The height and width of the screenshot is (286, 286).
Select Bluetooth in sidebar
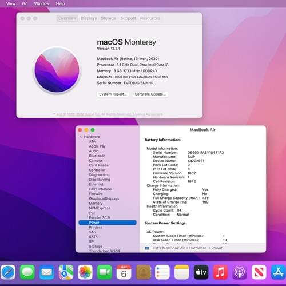[x=97, y=156]
